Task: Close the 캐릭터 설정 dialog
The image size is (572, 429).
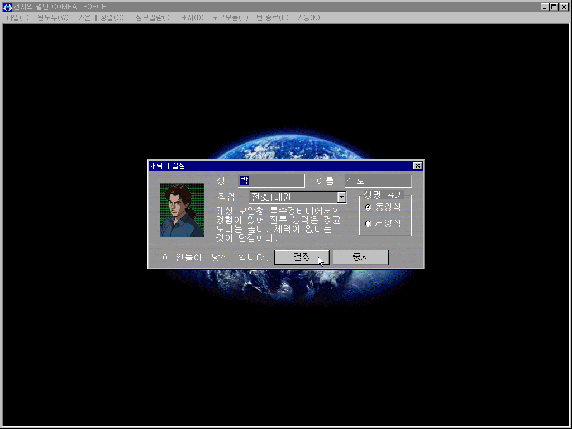Action: (x=418, y=165)
